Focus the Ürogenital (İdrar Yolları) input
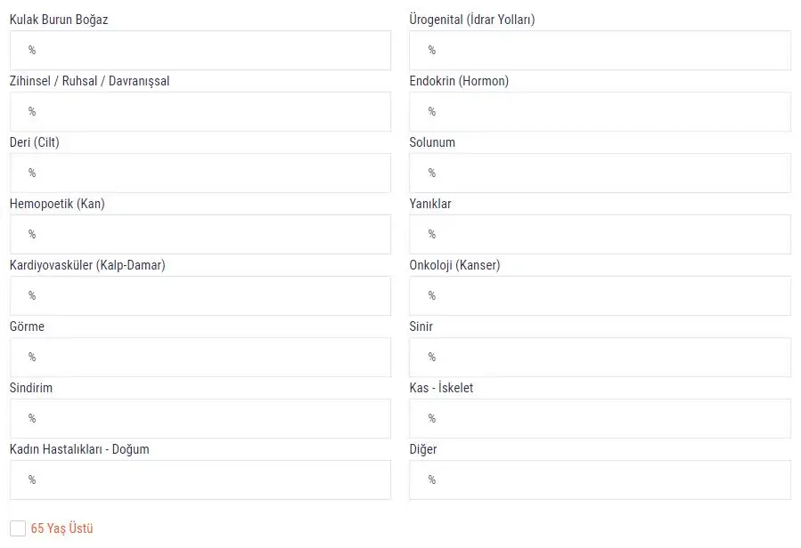The width and height of the screenshot is (801, 548). point(600,50)
